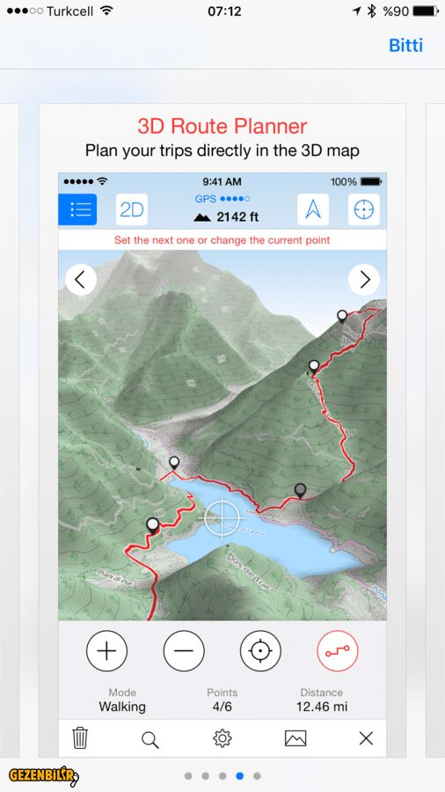Screen dimensions: 445x792
Task: Select the dark gray current waypoint pin
Action: pyautogui.click(x=300, y=490)
